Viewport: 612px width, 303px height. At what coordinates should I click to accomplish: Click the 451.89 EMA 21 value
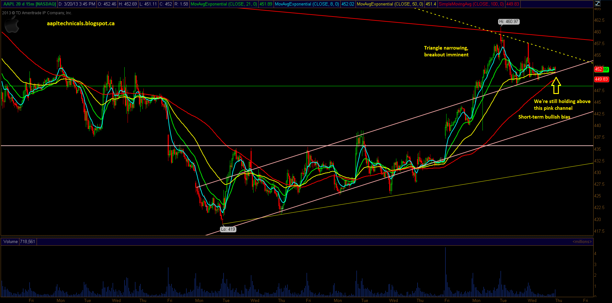click(266, 4)
